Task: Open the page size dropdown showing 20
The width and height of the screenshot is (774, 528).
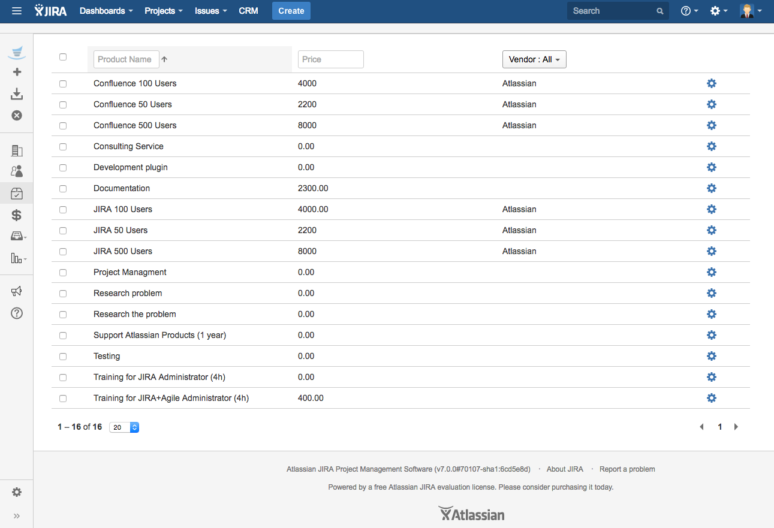Action: pos(124,427)
